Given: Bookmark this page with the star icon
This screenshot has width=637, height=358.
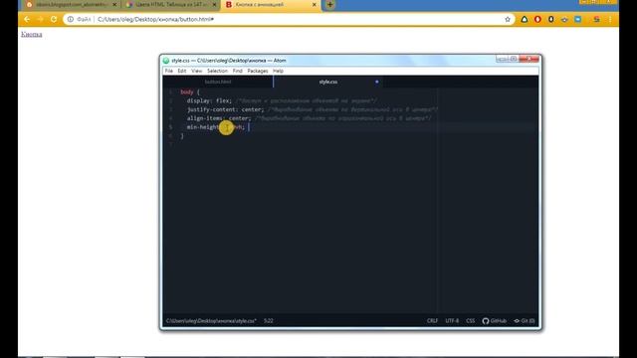Looking at the screenshot, I should [x=508, y=19].
